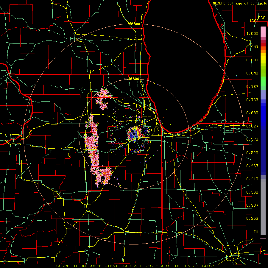Select the 0.573 scale value
The image size is (268, 268).
tap(252, 139)
